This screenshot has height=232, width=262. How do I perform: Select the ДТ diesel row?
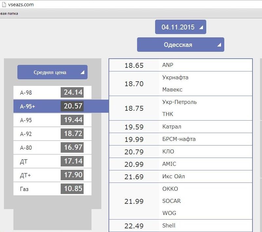point(52,161)
